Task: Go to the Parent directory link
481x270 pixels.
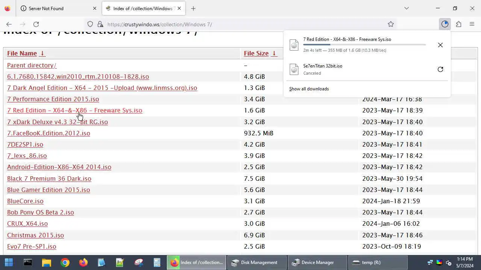Action: pyautogui.click(x=32, y=65)
